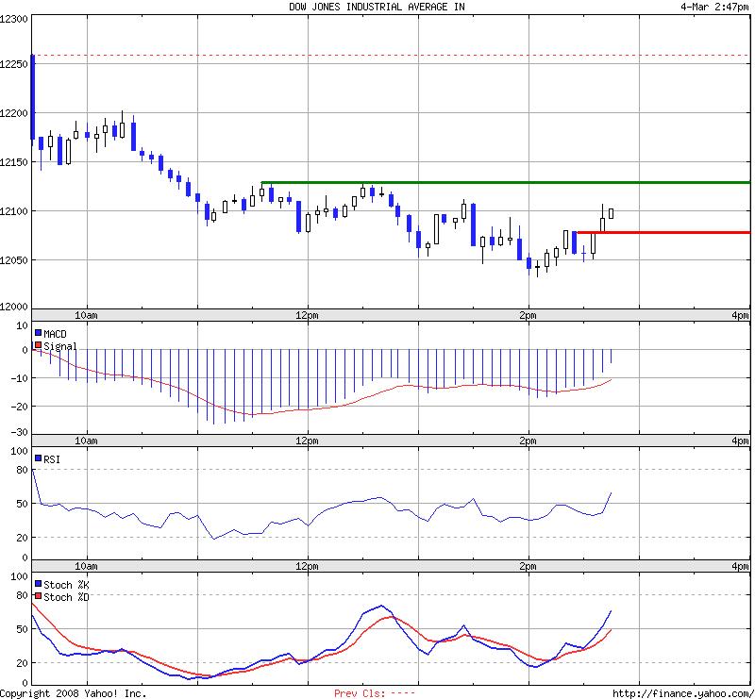Select the 50 label on RSI axis
Image resolution: width=755 pixels, height=699 pixels.
[x=22, y=504]
